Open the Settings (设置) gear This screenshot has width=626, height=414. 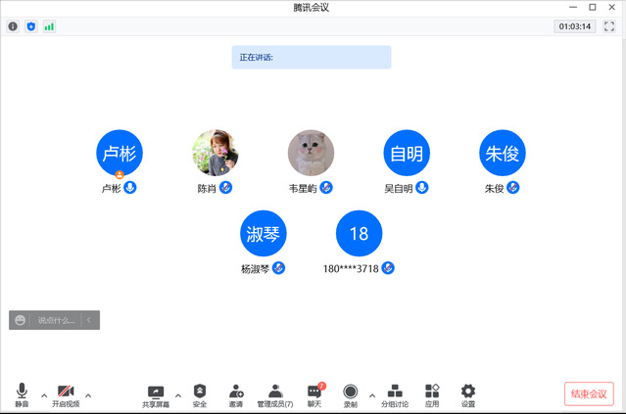tap(468, 394)
